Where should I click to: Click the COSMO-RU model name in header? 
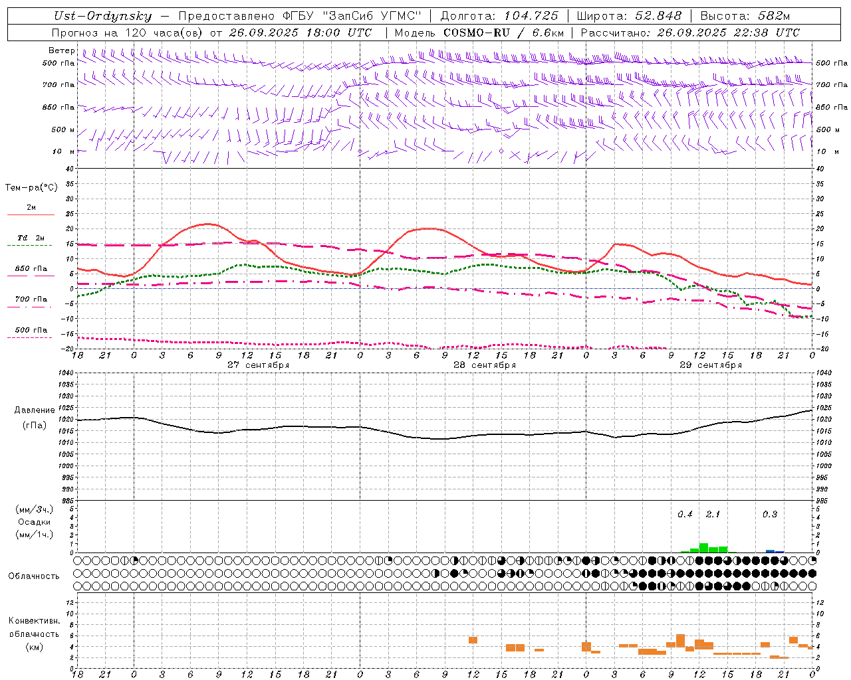tap(473, 33)
